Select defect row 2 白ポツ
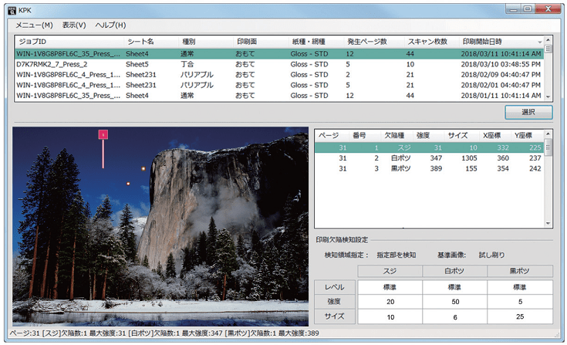 [x=429, y=158]
